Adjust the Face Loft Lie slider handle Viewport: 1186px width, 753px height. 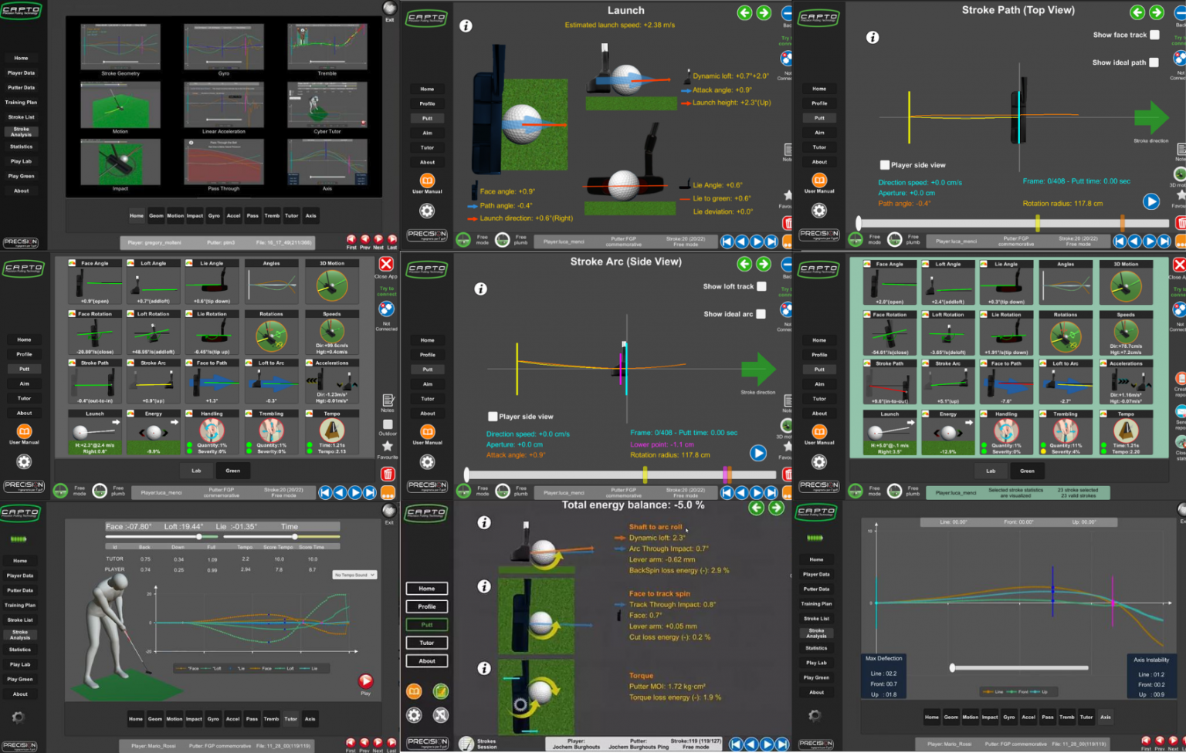click(x=199, y=536)
